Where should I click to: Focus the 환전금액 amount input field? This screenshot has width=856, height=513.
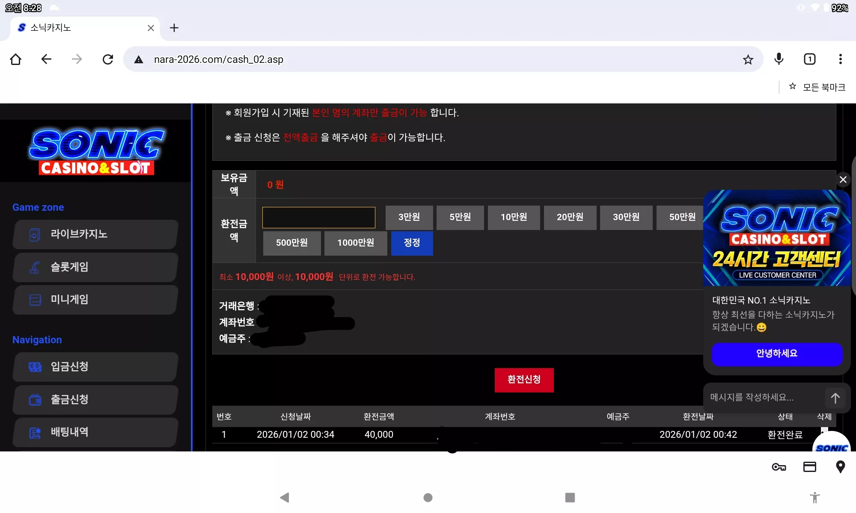(x=319, y=218)
